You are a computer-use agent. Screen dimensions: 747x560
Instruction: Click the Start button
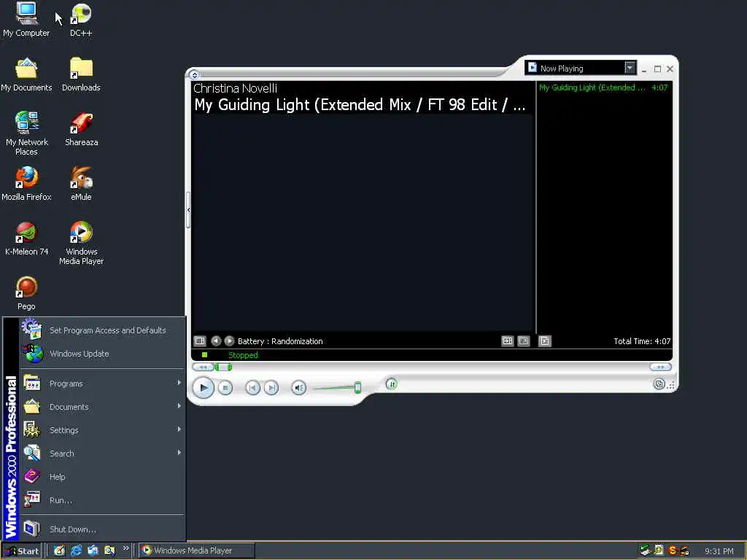[22, 551]
